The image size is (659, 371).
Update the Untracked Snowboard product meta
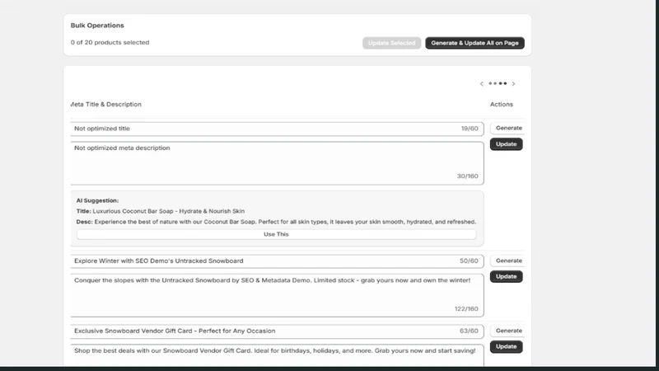(506, 276)
